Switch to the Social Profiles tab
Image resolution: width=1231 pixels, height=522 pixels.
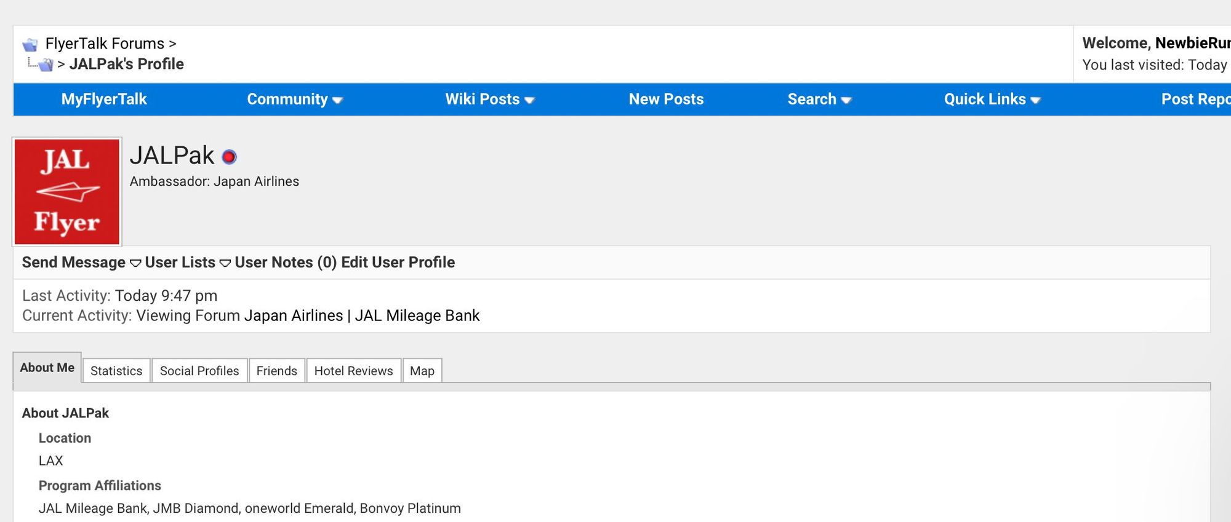[x=199, y=371]
